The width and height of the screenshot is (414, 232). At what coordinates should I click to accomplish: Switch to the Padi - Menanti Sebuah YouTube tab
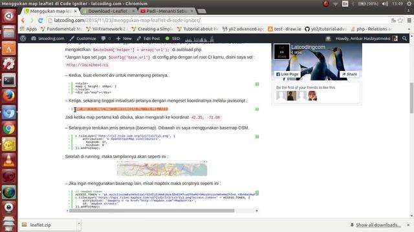(166, 11)
